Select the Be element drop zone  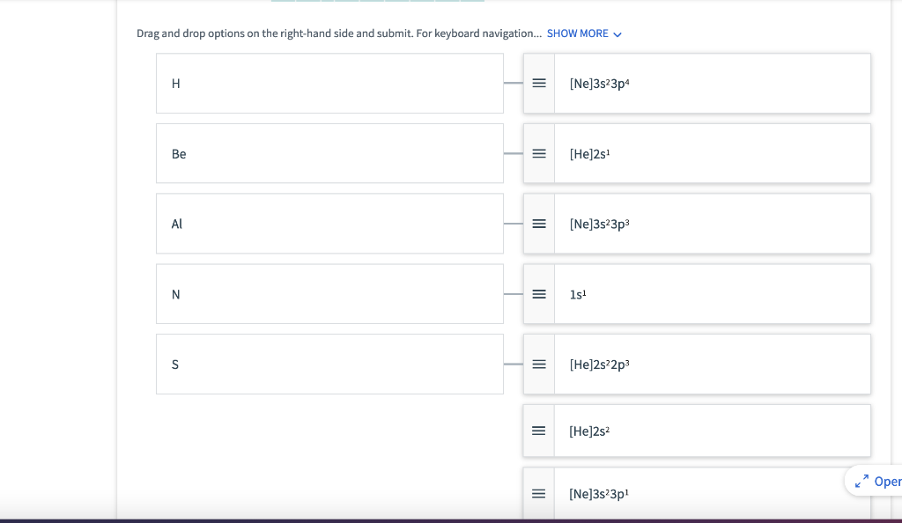pyautogui.click(x=329, y=153)
